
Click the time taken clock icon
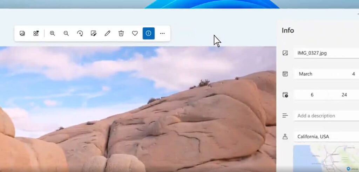(x=285, y=95)
